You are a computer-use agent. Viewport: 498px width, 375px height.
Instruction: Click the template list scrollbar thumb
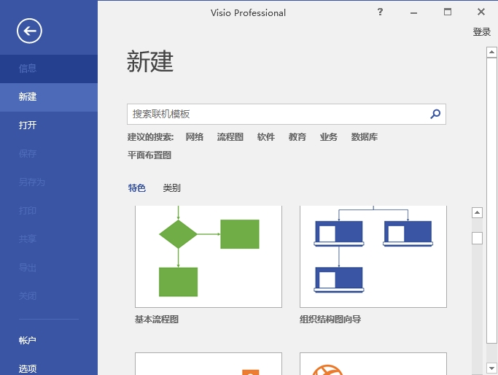[x=477, y=238]
